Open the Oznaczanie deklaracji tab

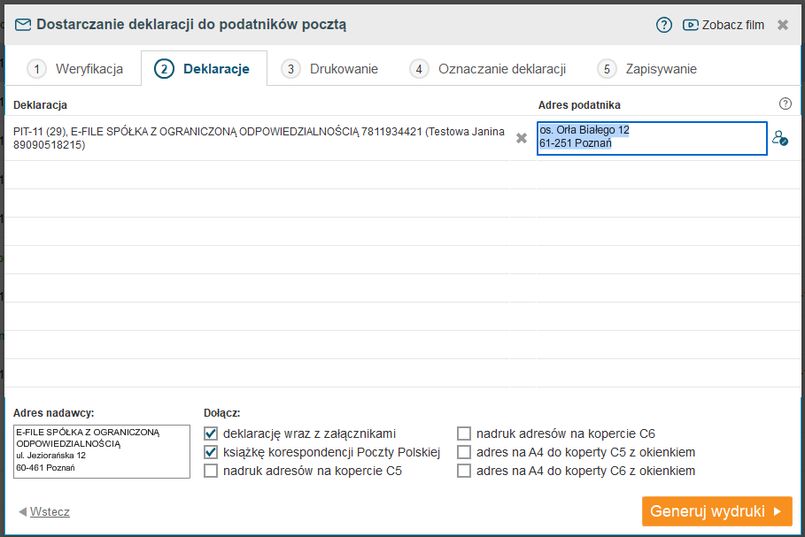coord(488,69)
